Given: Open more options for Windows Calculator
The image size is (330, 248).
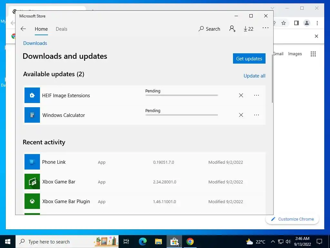Looking at the screenshot, I should click(256, 115).
